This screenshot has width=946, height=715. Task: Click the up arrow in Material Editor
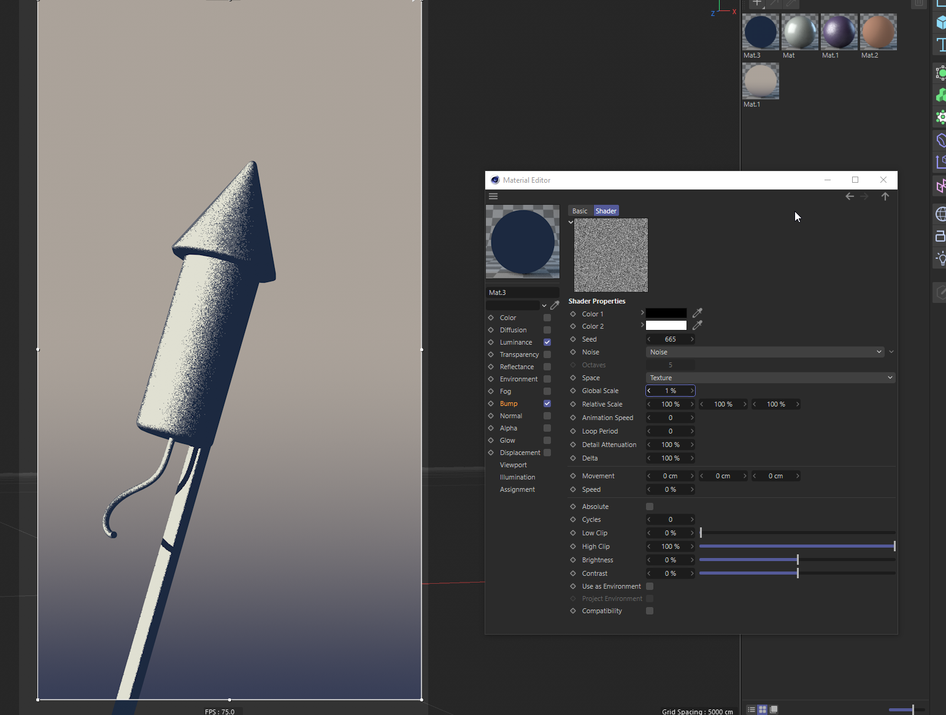click(x=885, y=196)
